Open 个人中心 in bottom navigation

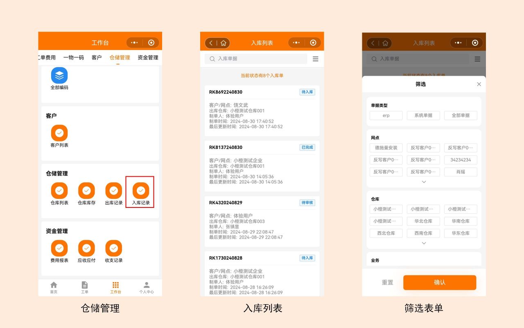pos(147,287)
